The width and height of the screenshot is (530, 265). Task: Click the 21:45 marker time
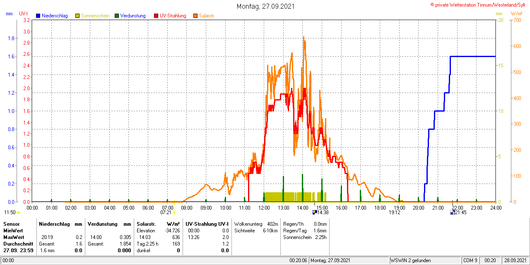(x=461, y=212)
